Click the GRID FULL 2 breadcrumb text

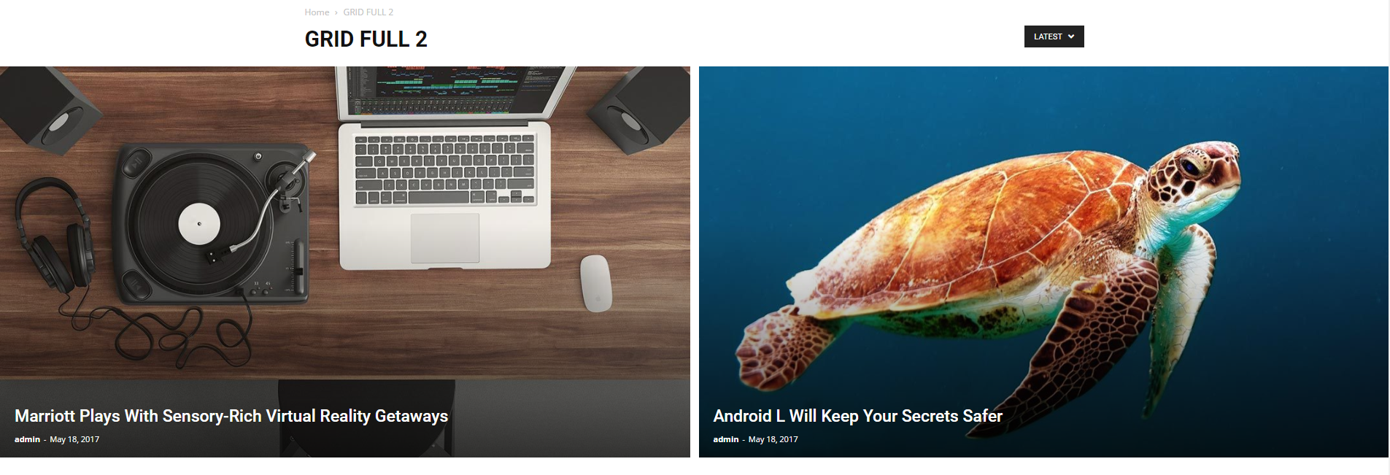368,12
